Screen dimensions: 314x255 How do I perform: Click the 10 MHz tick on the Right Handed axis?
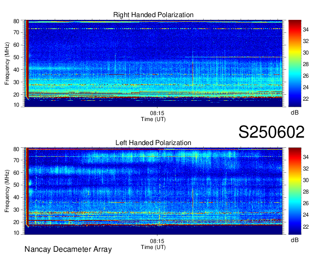tap(16, 105)
